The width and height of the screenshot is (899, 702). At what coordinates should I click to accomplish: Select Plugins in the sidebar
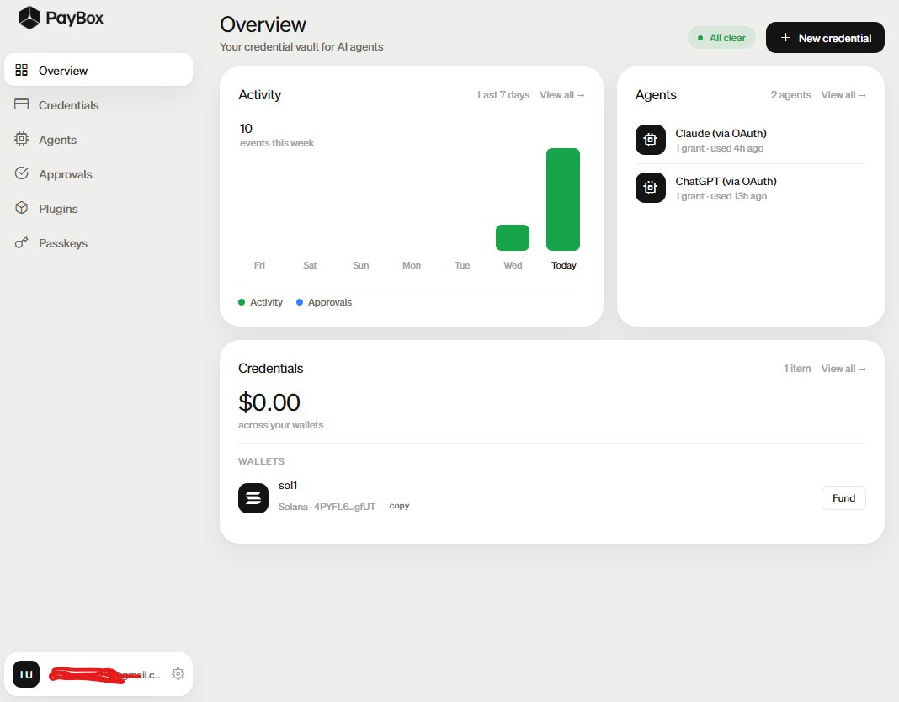tap(58, 209)
